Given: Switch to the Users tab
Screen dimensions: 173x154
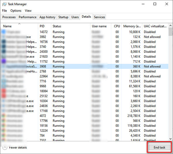Looking at the screenshot, I should point(75,17).
